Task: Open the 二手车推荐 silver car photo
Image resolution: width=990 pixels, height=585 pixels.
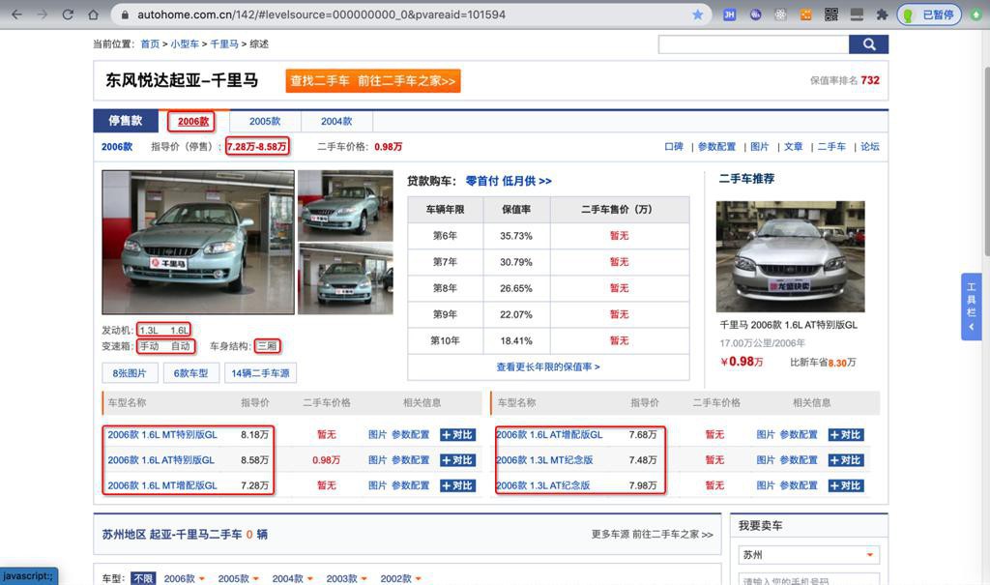Action: click(x=791, y=256)
